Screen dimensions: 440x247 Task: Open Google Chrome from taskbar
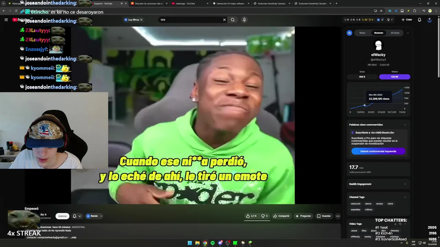(205, 243)
